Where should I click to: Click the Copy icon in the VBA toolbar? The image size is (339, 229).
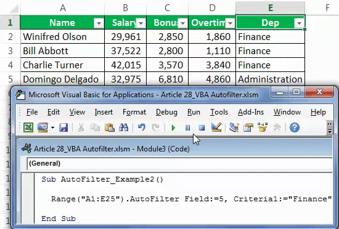point(95,127)
